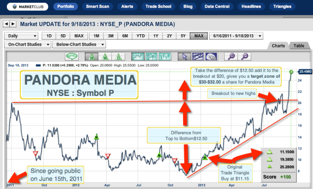Select the 1D intraday range
Viewport: 313px width, 189px height.
(x=49, y=36)
